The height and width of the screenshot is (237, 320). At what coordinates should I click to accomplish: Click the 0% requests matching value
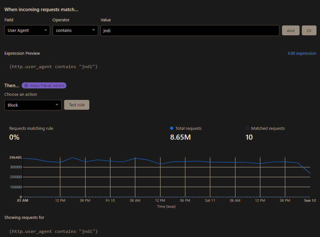point(14,137)
